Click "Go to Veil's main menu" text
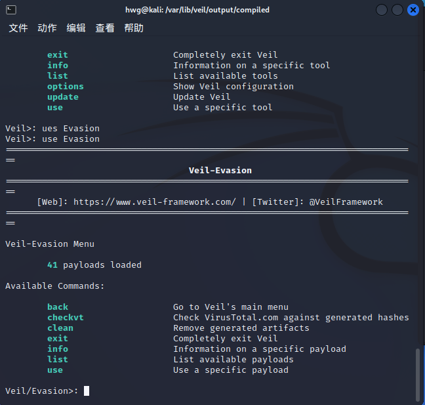Screen dimensions: 425x405 tap(231, 307)
